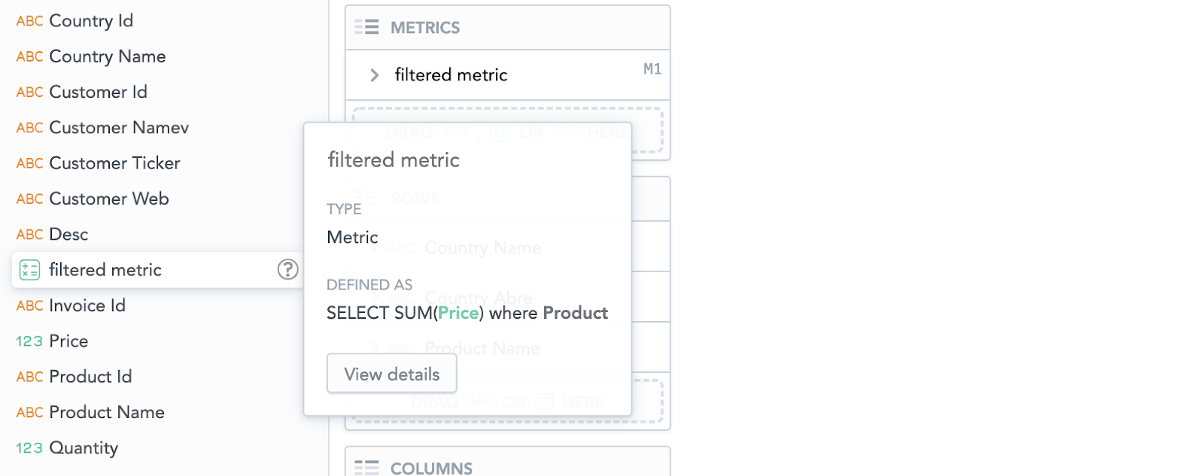Select the Invoice Id attribute
Screen dimensions: 1204x476
pos(87,305)
